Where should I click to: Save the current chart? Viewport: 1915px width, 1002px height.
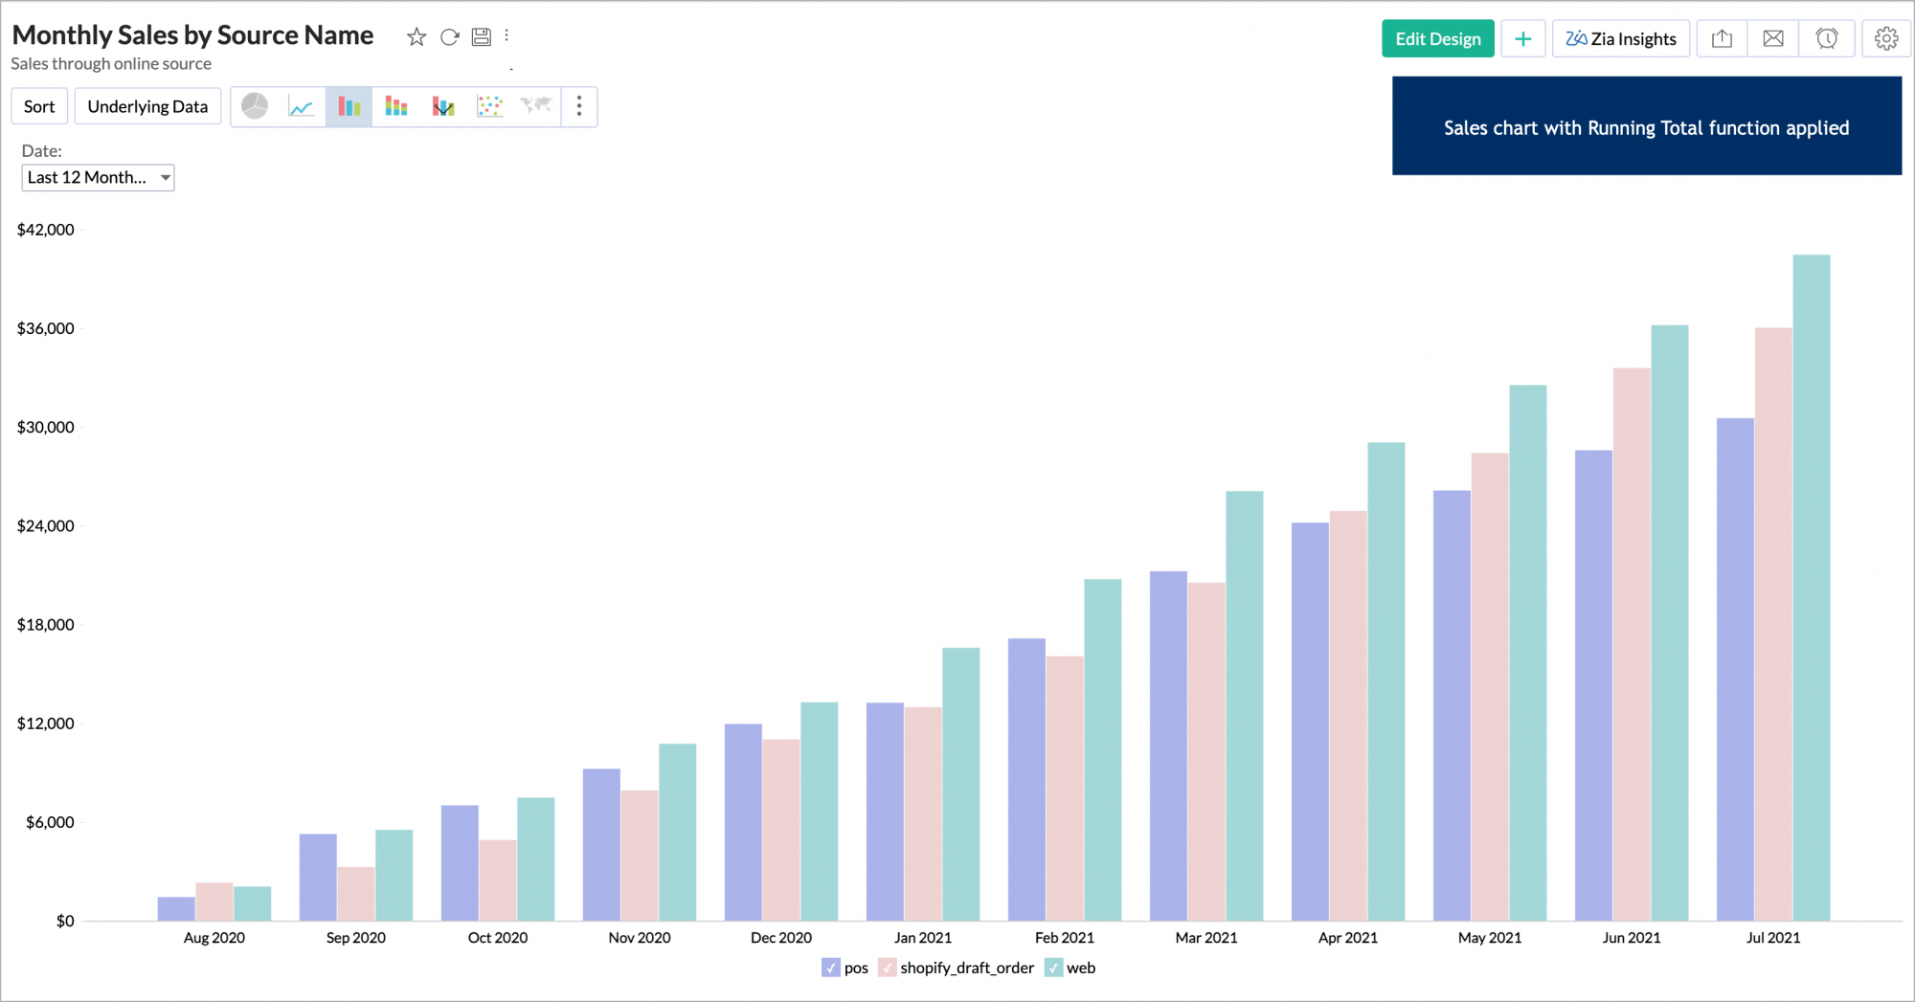[x=481, y=36]
